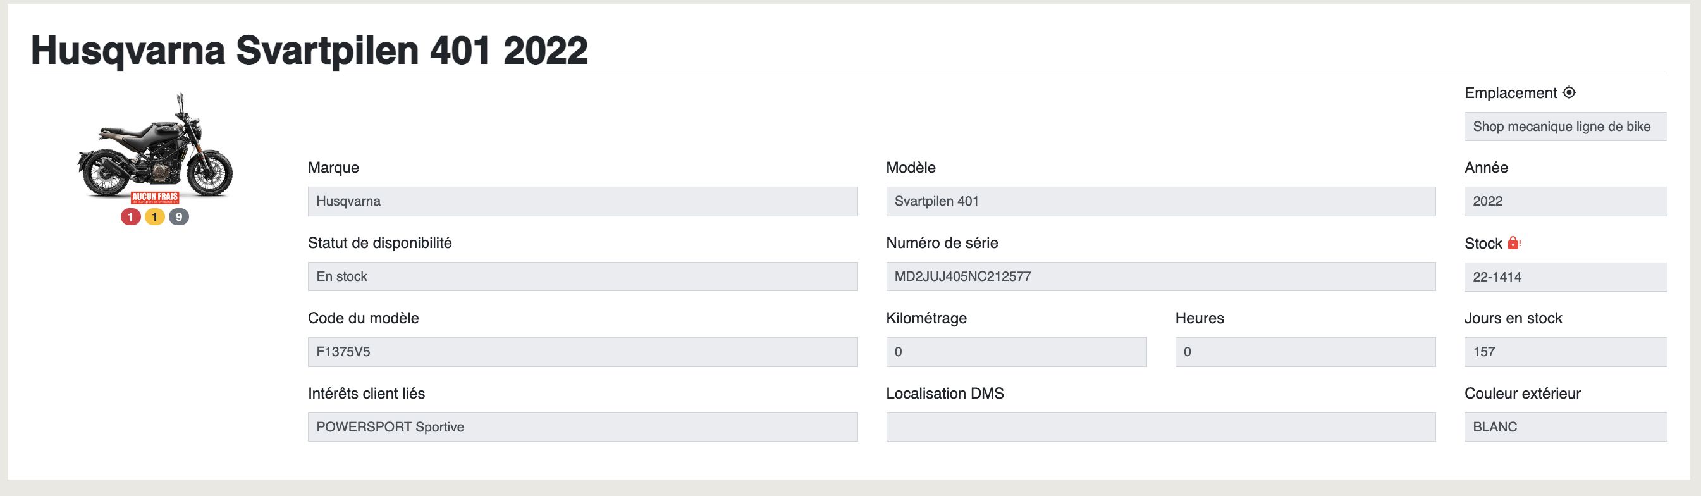The width and height of the screenshot is (1701, 496).
Task: Click the Intérêts client liés field
Action: point(582,427)
